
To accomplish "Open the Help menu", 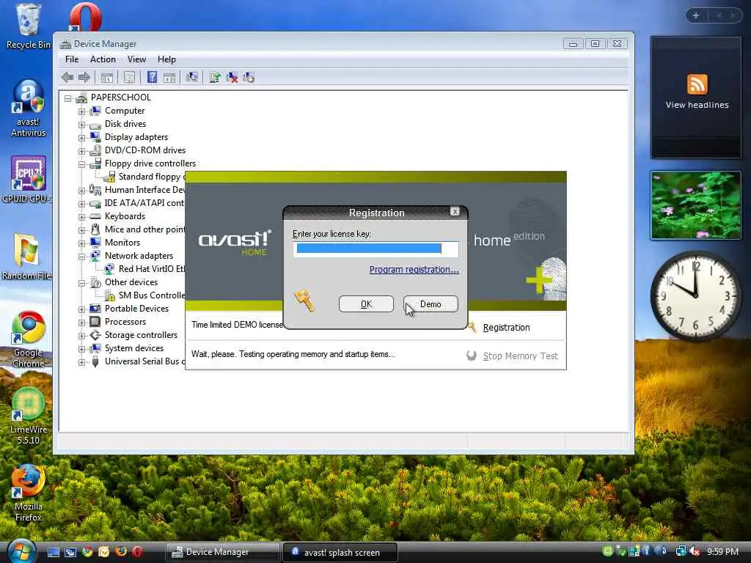I will coord(166,59).
